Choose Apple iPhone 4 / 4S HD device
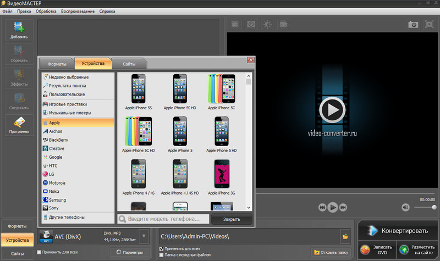440x261 pixels. [x=180, y=177]
